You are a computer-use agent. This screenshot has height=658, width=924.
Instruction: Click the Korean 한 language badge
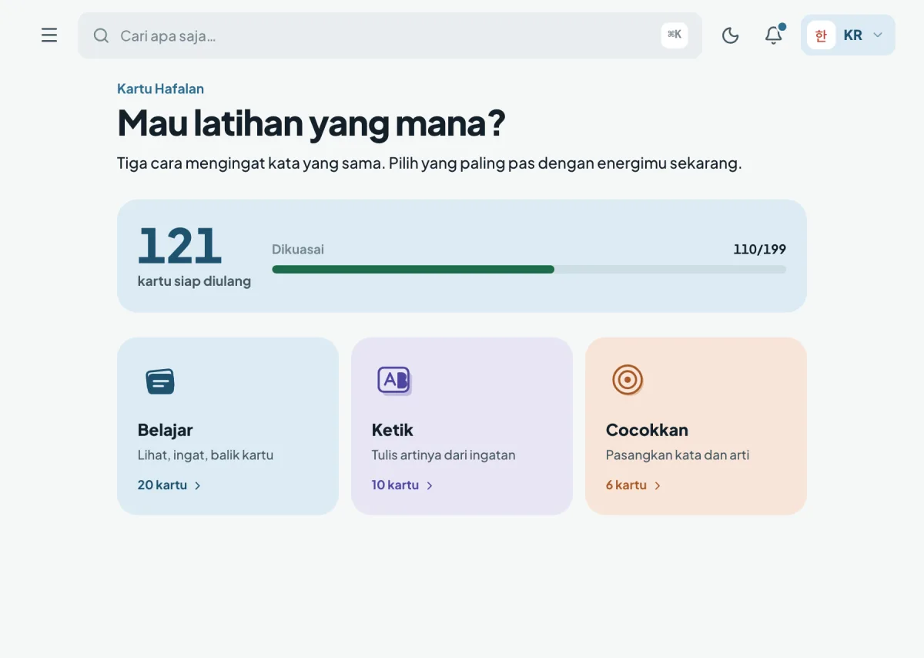click(822, 35)
